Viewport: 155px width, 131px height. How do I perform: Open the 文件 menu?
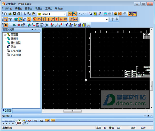coord(8,8)
